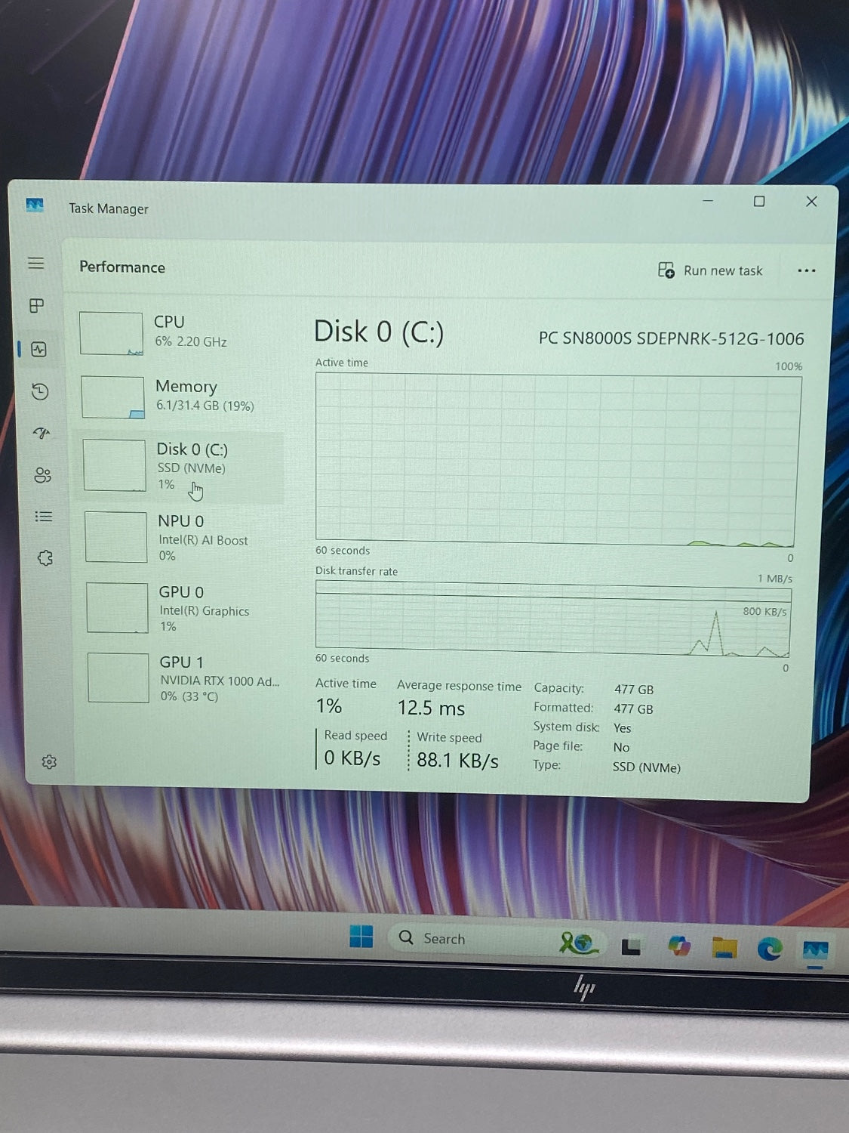Select the Disk 0 (C:) entry
Image resolution: width=849 pixels, height=1133 pixels.
(x=181, y=466)
